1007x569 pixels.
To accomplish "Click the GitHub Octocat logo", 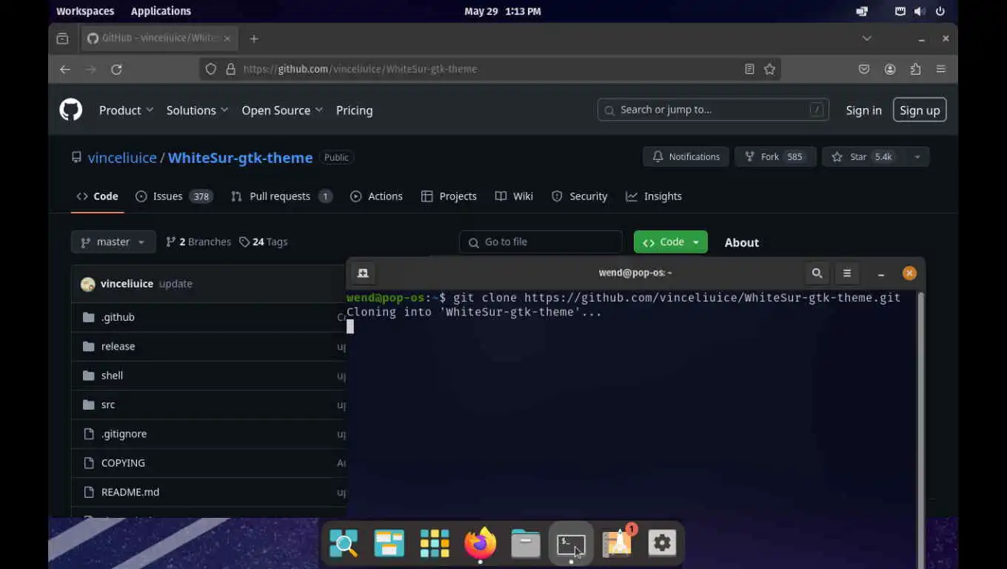I will coord(71,110).
